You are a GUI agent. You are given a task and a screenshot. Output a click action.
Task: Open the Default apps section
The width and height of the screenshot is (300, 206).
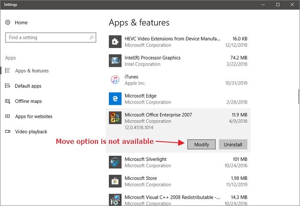28,86
